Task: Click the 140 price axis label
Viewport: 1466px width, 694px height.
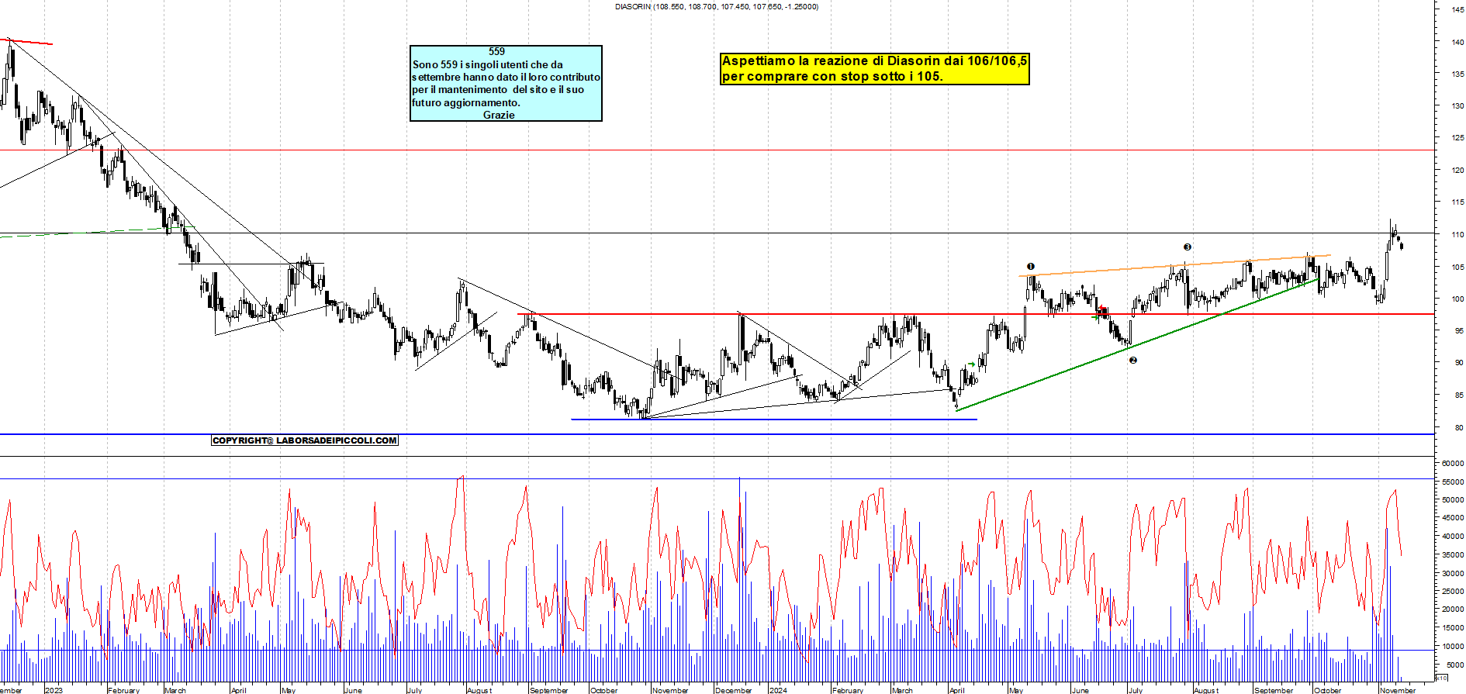Action: coord(1457,43)
